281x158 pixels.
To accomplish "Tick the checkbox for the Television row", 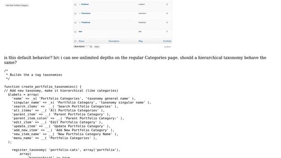I will coord(75,14).
